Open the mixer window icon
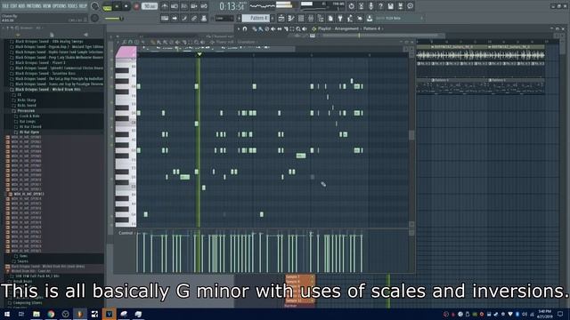Screen dimensions: 570x320 (x=311, y=18)
